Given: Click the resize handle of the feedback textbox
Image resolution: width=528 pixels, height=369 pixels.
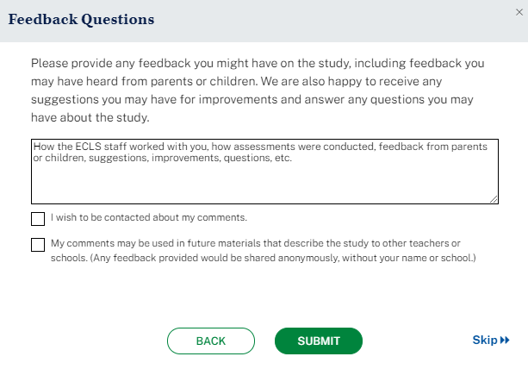Looking at the screenshot, I should [494, 199].
